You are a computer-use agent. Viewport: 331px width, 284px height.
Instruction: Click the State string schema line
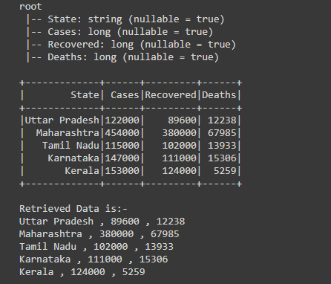[x=125, y=19]
